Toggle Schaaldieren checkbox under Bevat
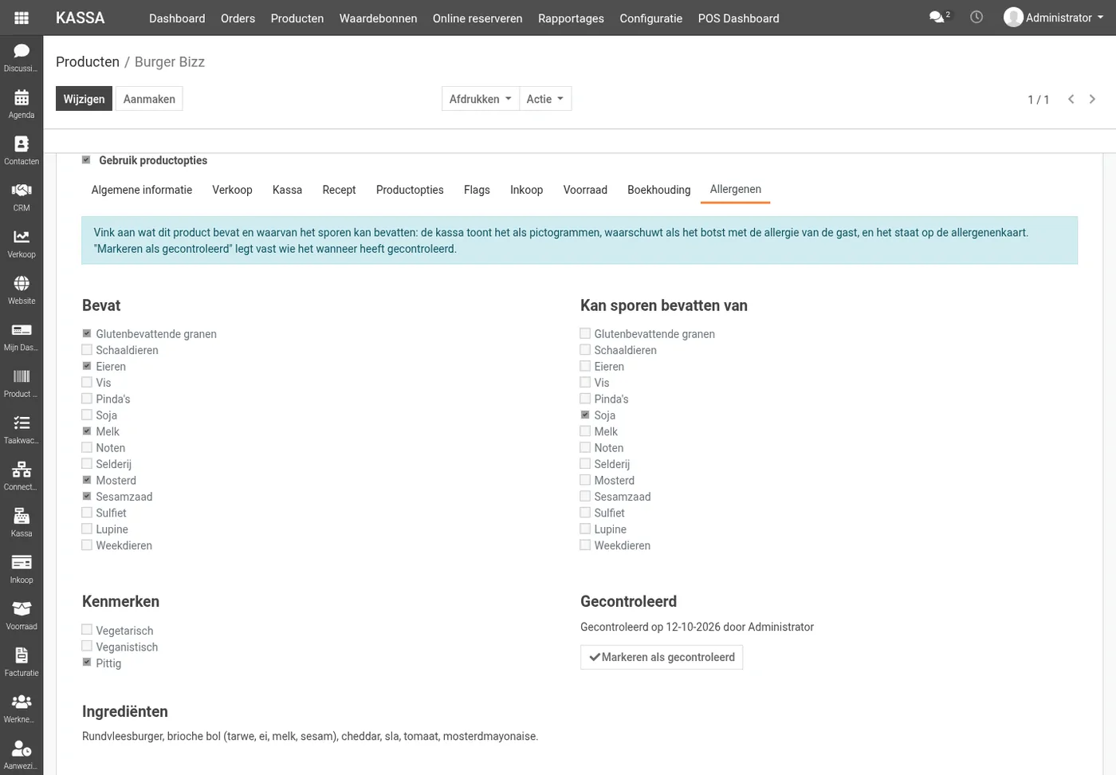1116x775 pixels. 87,350
